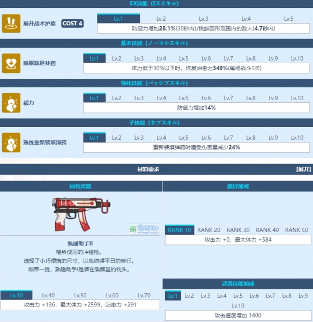Click the 防御力增加14% description text
Viewport: 313px width, 322px height.
[x=196, y=108]
